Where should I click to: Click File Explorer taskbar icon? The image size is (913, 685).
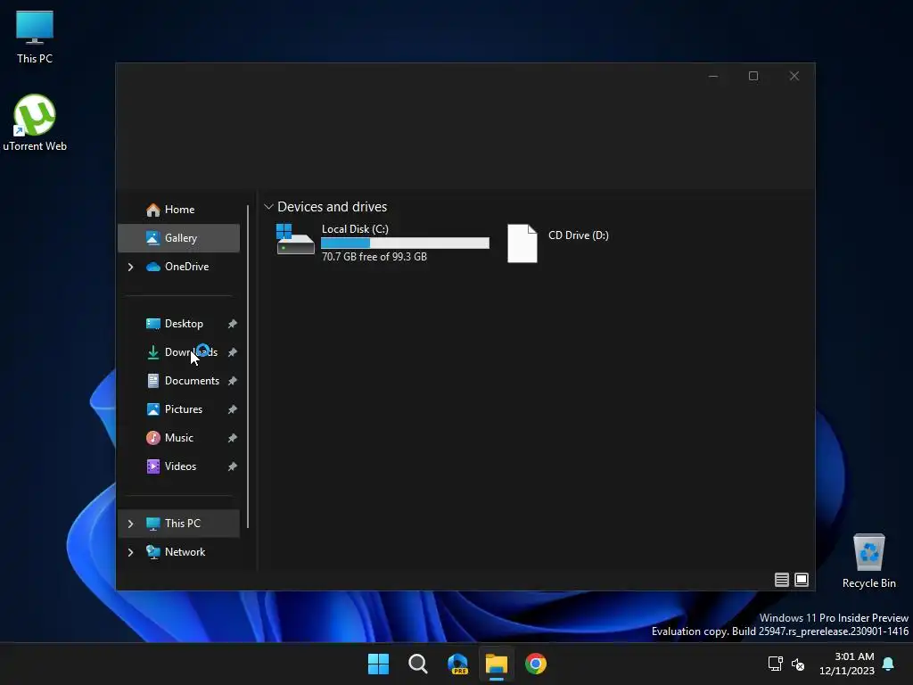coord(497,664)
